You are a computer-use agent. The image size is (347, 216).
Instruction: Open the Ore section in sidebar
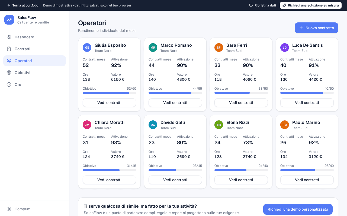pos(34,85)
